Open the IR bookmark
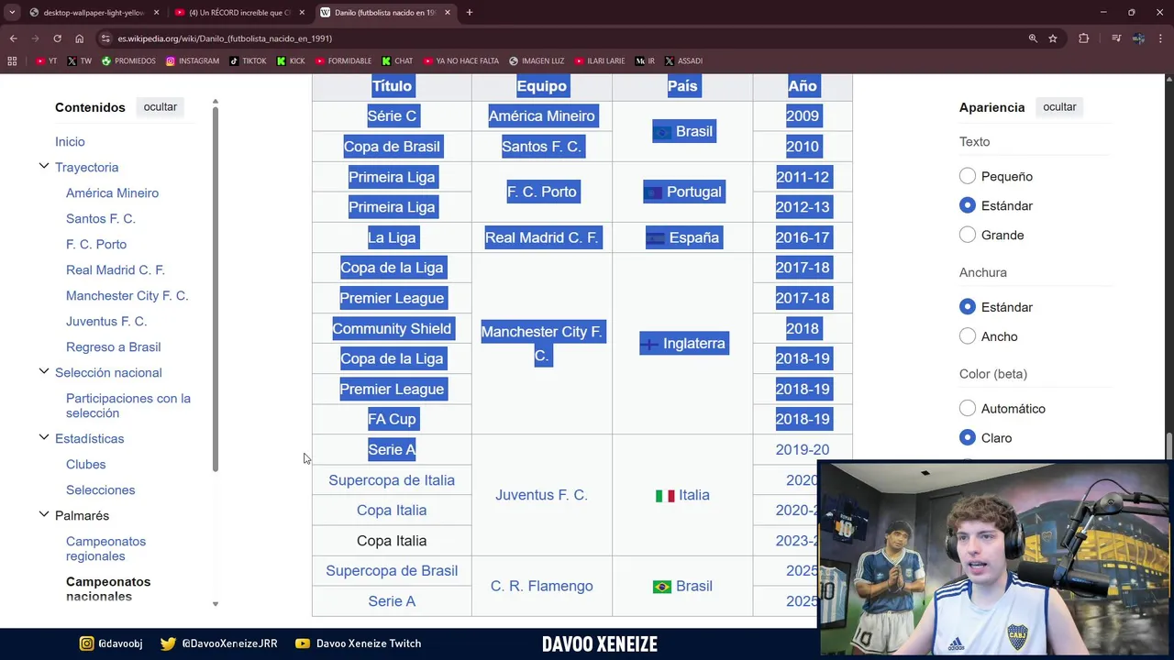Screen dimensions: 1174x660 pos(645,61)
